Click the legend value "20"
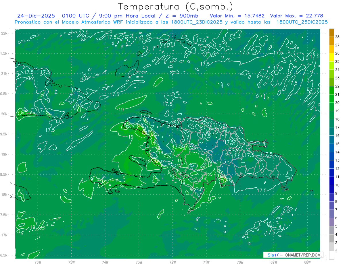This screenshot has height=266, width=345. 338,103
